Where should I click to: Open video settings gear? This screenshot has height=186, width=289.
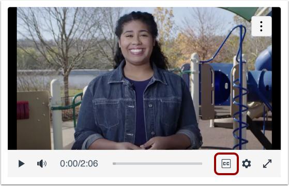[247, 164]
